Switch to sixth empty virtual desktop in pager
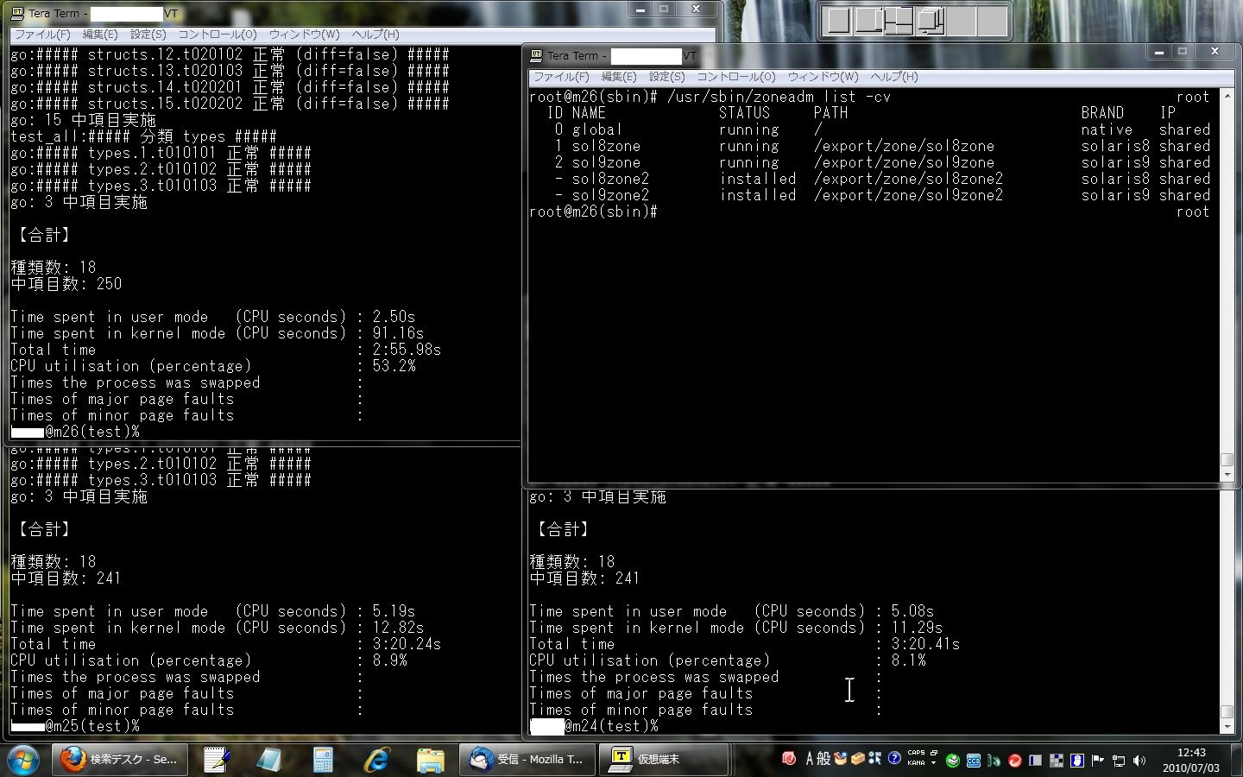The width and height of the screenshot is (1243, 777). pyautogui.click(x=992, y=21)
